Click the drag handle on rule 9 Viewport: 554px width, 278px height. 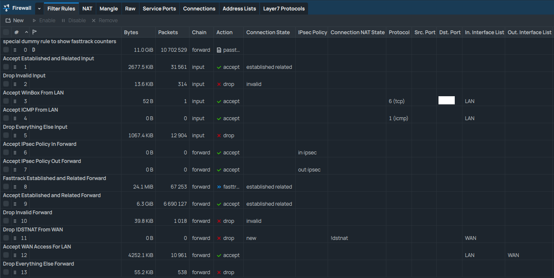(x=15, y=204)
